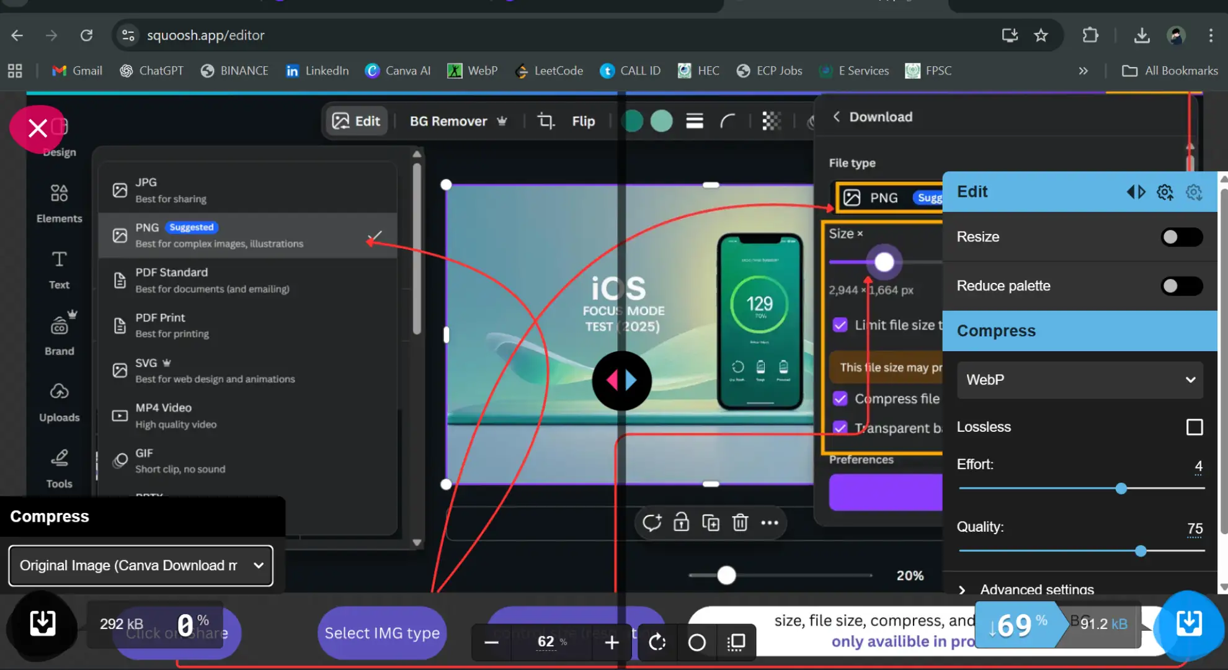
Task: Rotate the image with the rotate icon
Action: pos(657,642)
